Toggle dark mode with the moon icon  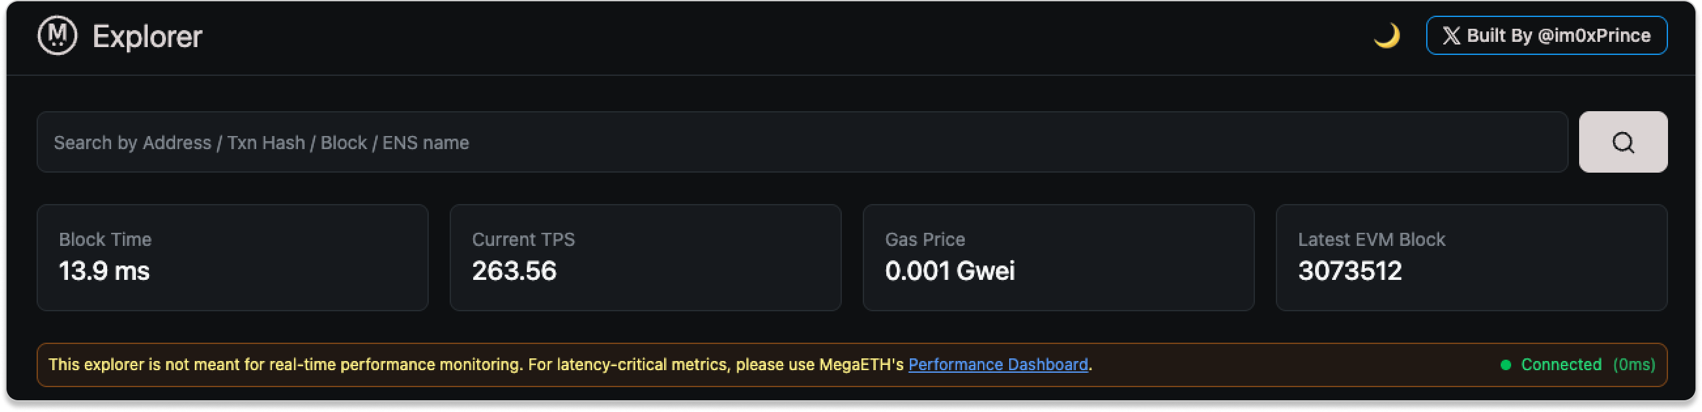pos(1386,36)
